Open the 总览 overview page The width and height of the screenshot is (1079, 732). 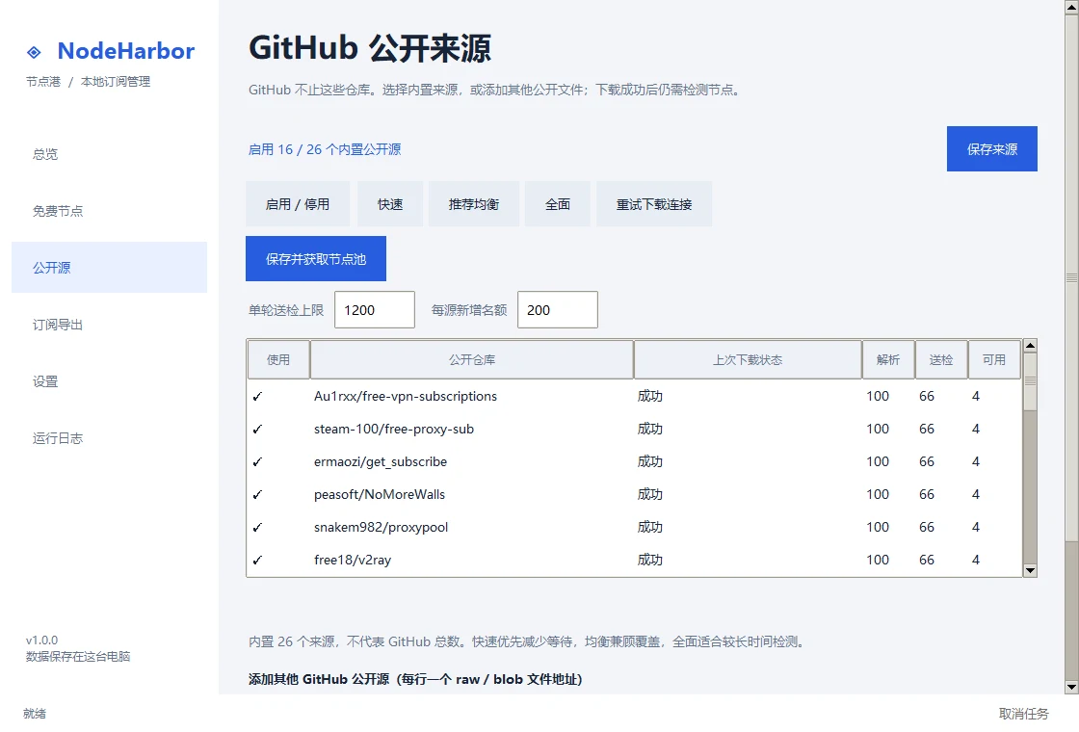(110, 154)
